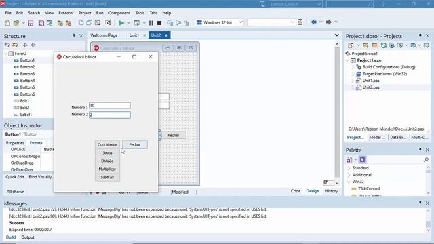Open the Model View tab
This screenshot has width=434, height=244.
click(x=377, y=137)
